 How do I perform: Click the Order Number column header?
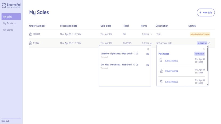click(x=37, y=26)
